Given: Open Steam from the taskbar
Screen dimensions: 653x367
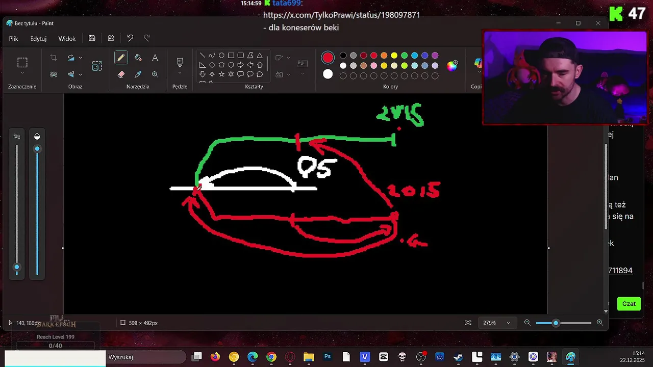Looking at the screenshot, I should [x=458, y=357].
